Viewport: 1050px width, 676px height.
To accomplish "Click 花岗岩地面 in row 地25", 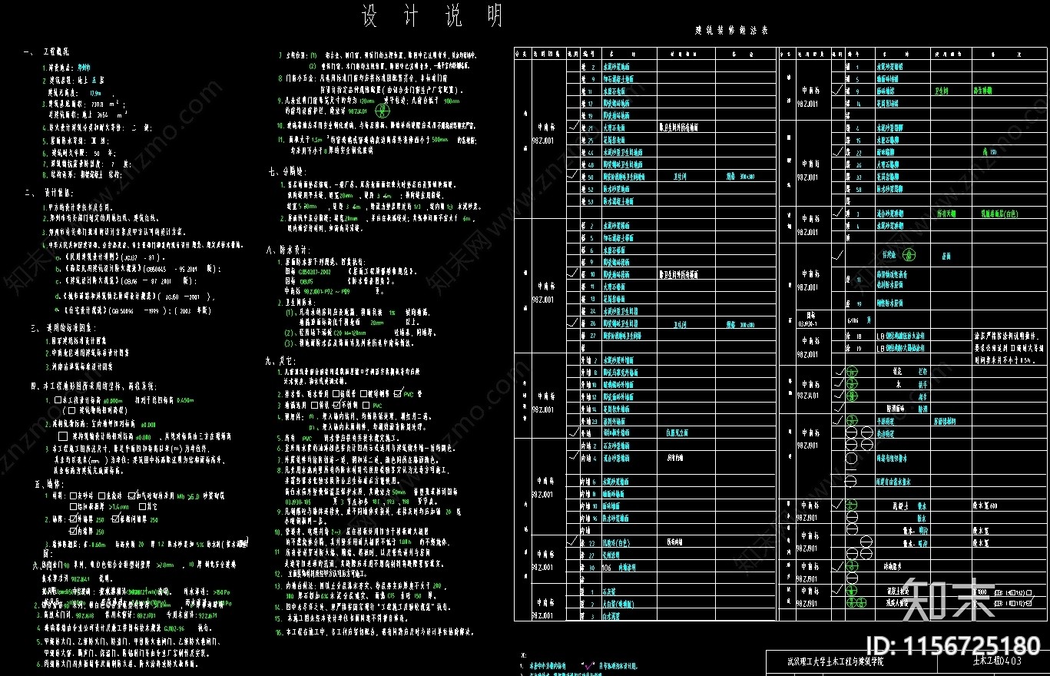I will point(613,140).
